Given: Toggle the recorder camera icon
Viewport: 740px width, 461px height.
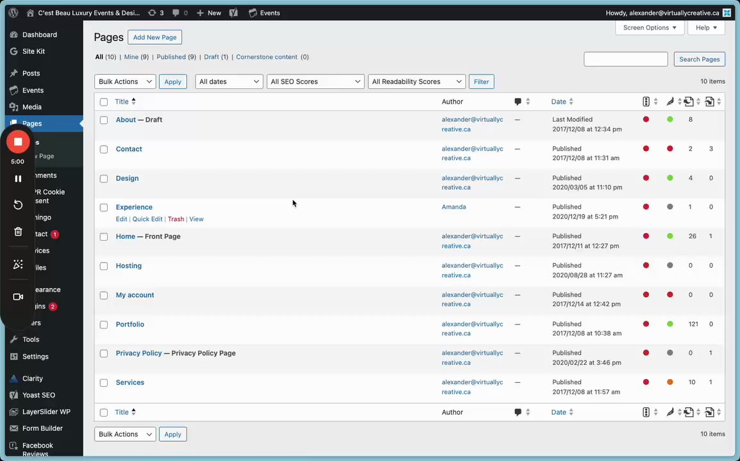Looking at the screenshot, I should coord(18,296).
